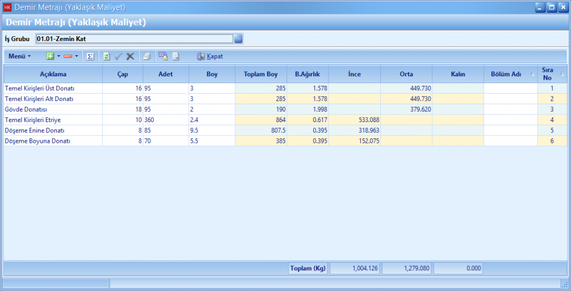The image size is (571, 291).
Task: Click the paste document icon
Action: pos(175,56)
